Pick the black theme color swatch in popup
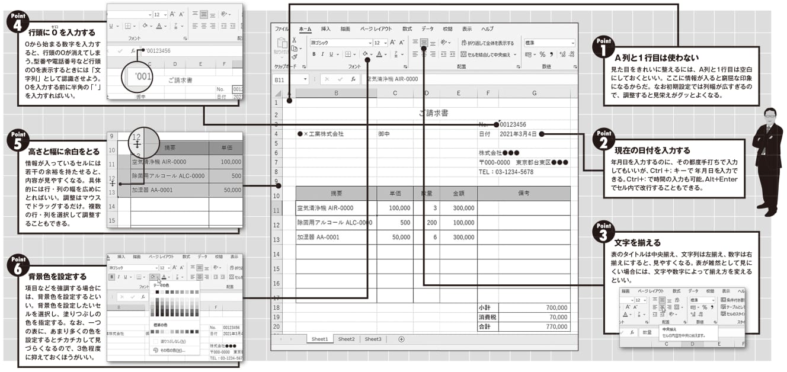The height and width of the screenshot is (372, 787). pos(157,292)
